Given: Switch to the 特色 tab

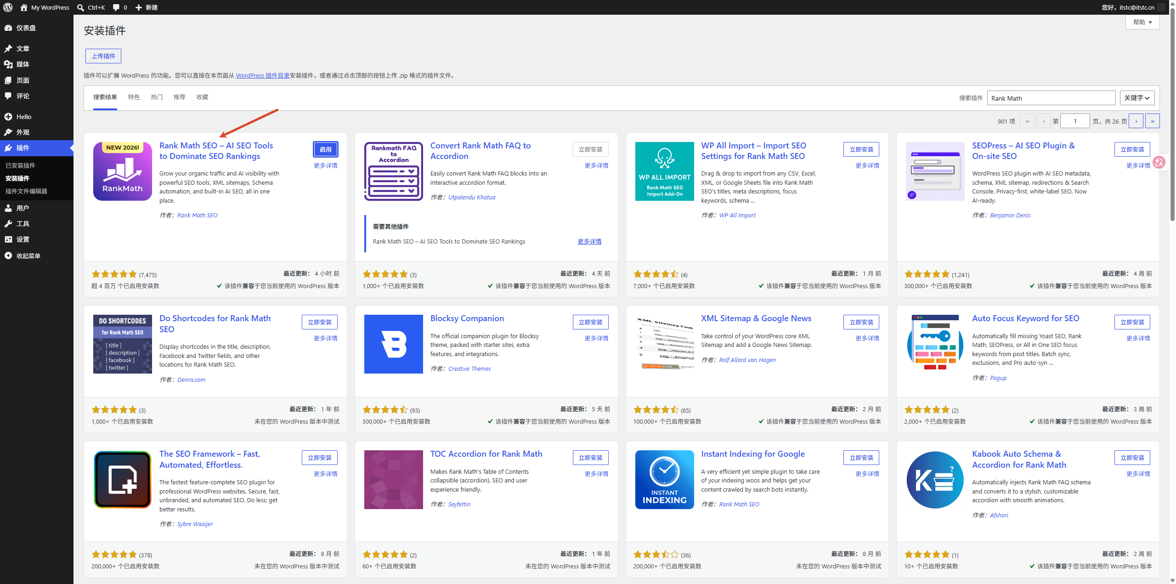Looking at the screenshot, I should (x=134, y=97).
